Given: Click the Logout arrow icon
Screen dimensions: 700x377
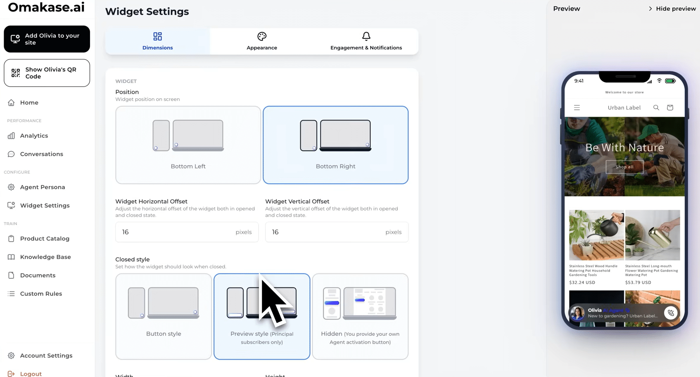Looking at the screenshot, I should 11,374.
